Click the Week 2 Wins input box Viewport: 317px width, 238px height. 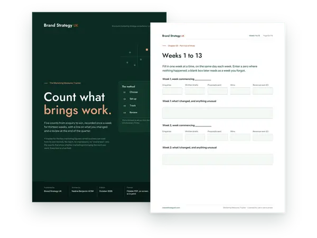pos(240,137)
